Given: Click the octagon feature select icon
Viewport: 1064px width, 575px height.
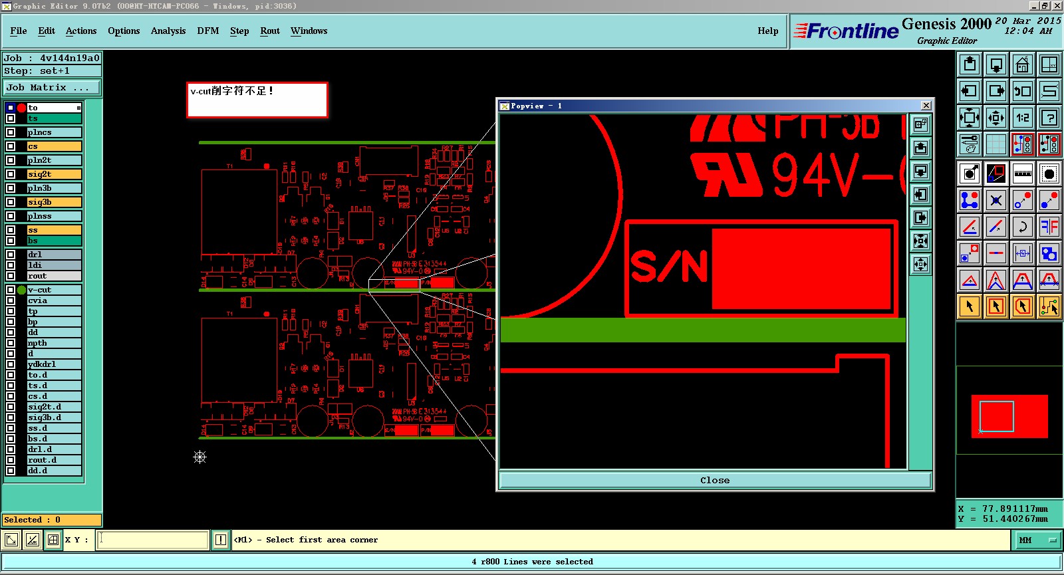Looking at the screenshot, I should coord(1049,173).
